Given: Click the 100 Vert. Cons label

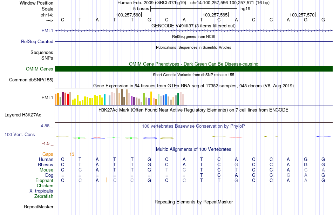Looking at the screenshot, I should click(x=20, y=134).
